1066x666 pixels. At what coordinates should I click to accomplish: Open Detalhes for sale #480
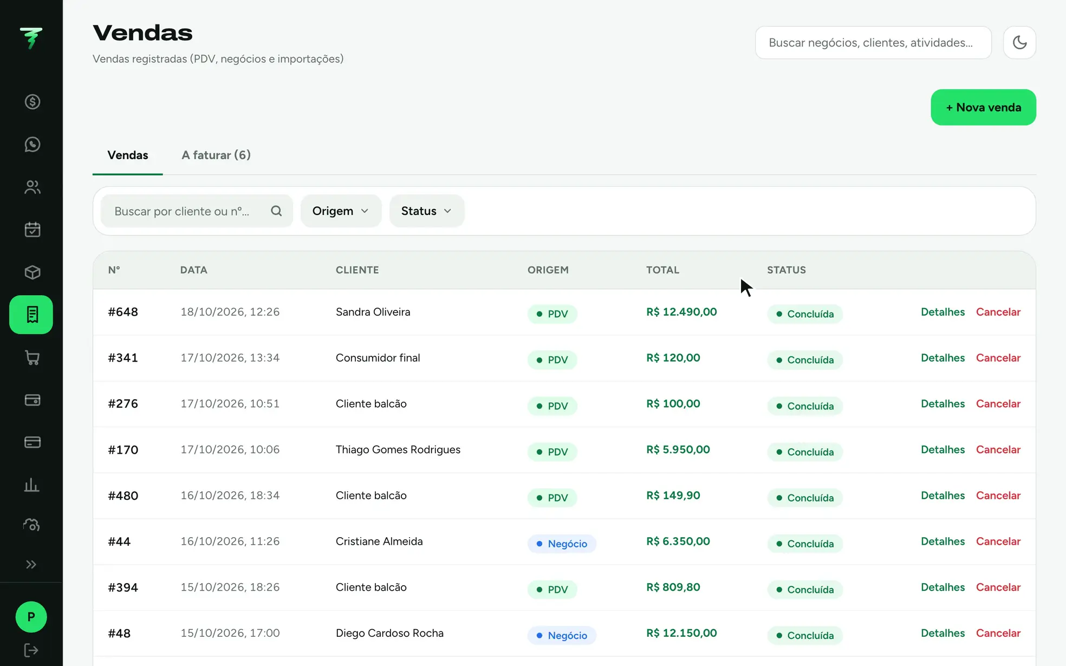tap(942, 495)
